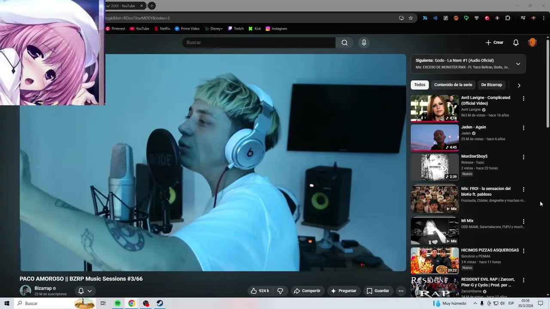Click the orange round extension icon
Viewport: 550px width, 309px height.
(456, 18)
